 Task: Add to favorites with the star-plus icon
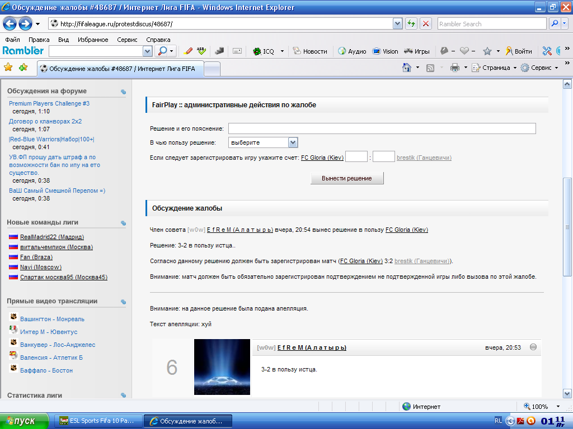click(x=24, y=67)
